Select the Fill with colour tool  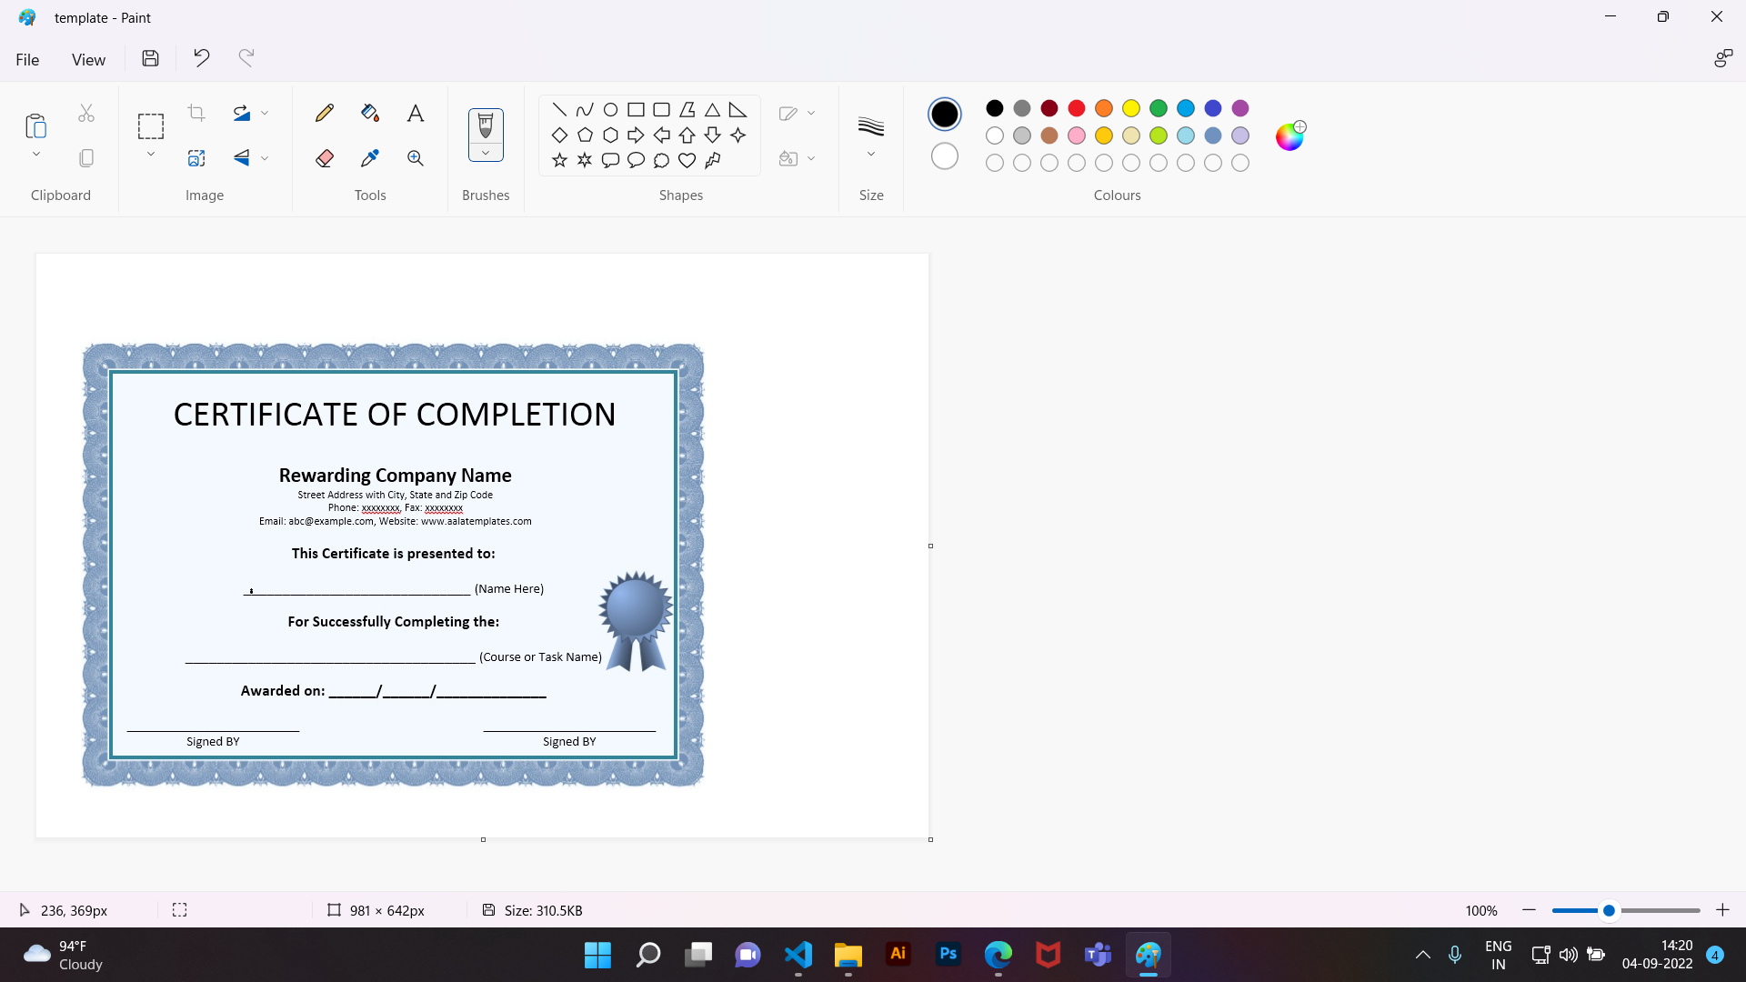pyautogui.click(x=369, y=113)
